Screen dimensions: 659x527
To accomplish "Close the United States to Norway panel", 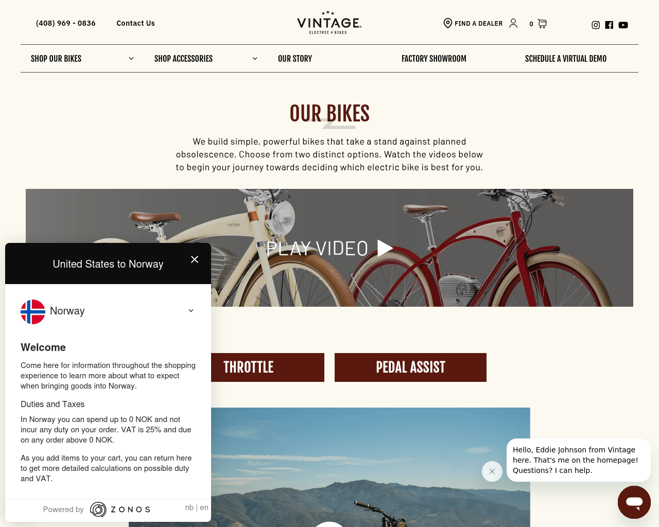I will pyautogui.click(x=195, y=259).
